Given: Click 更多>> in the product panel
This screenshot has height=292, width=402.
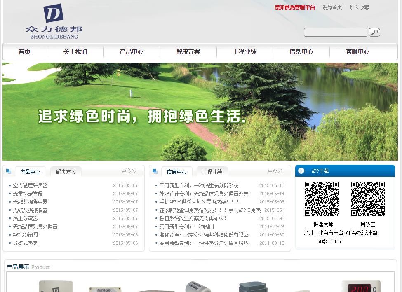Looking at the screenshot, I should (129, 171).
